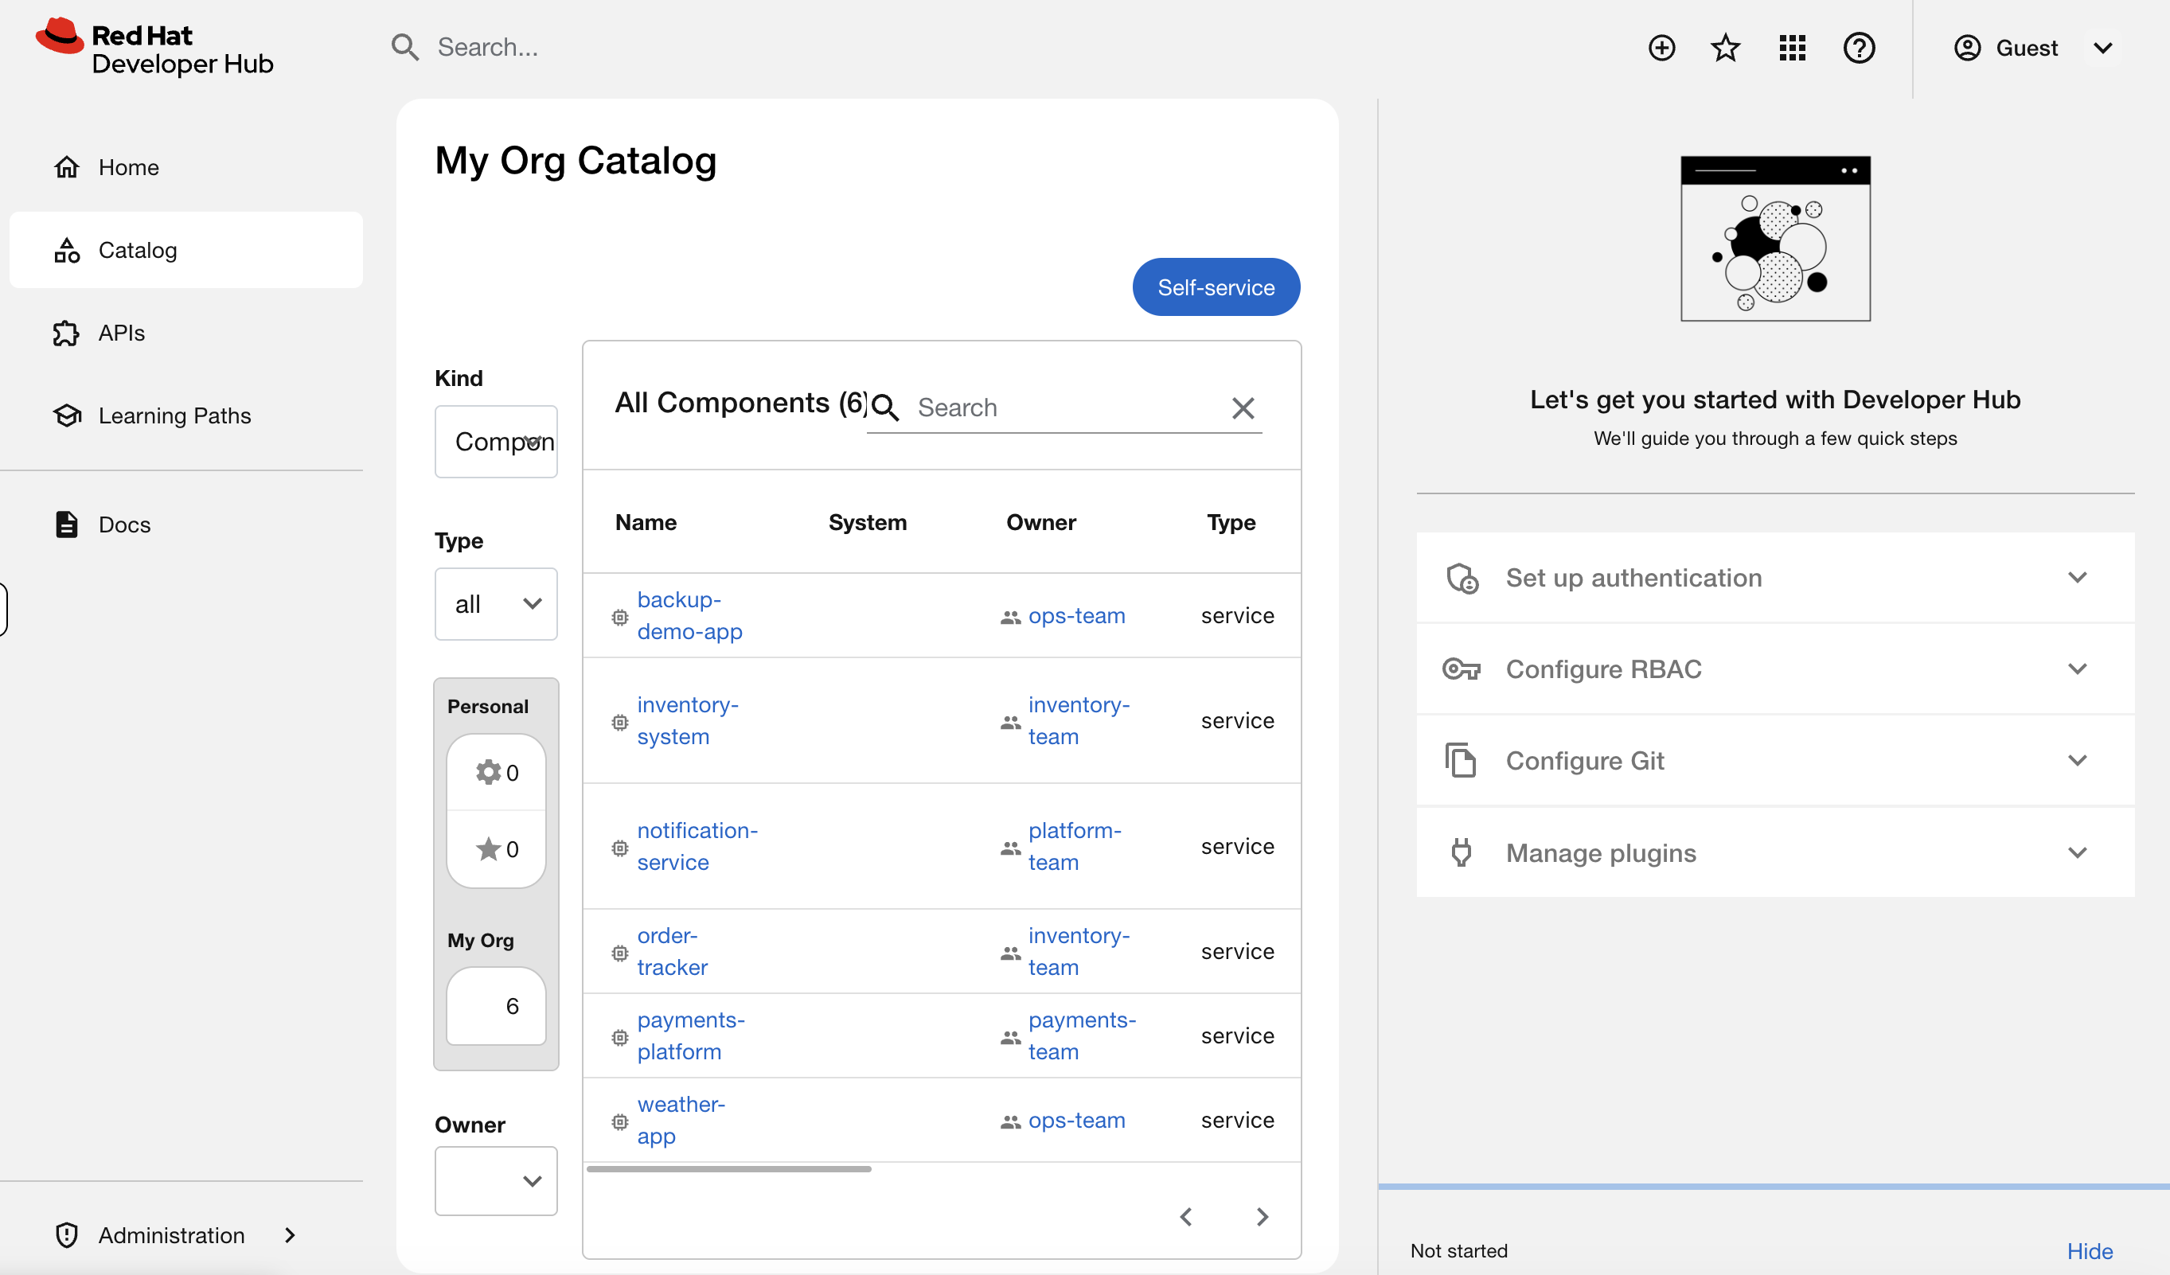The height and width of the screenshot is (1275, 2170).
Task: Click the Catalog shapes icon
Action: pos(67,250)
